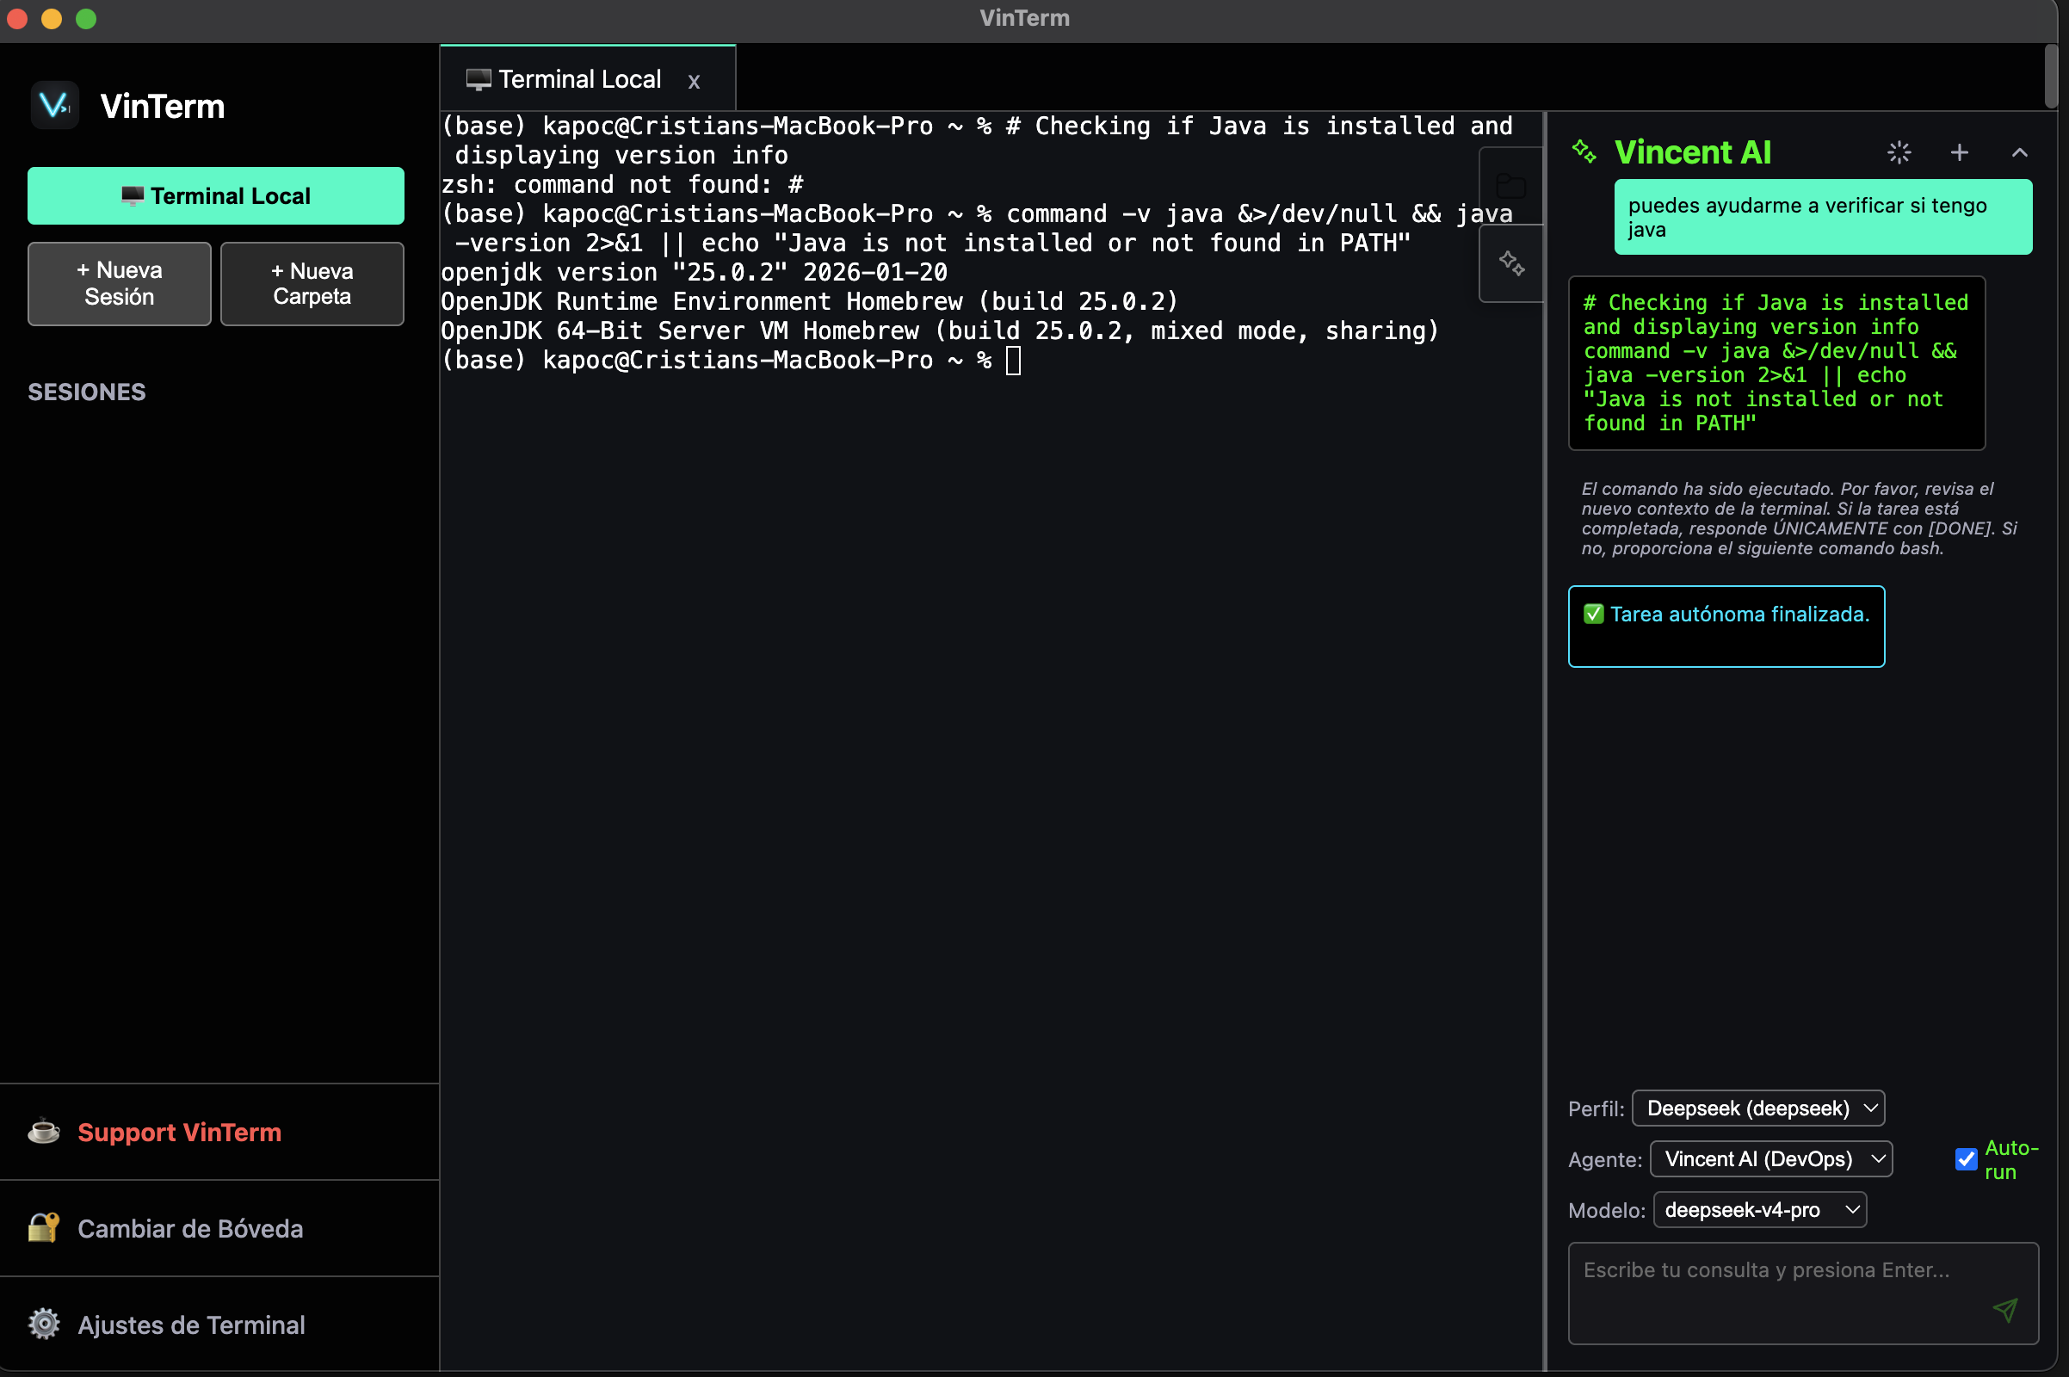Click the window vertical scrollbar

(2051, 76)
